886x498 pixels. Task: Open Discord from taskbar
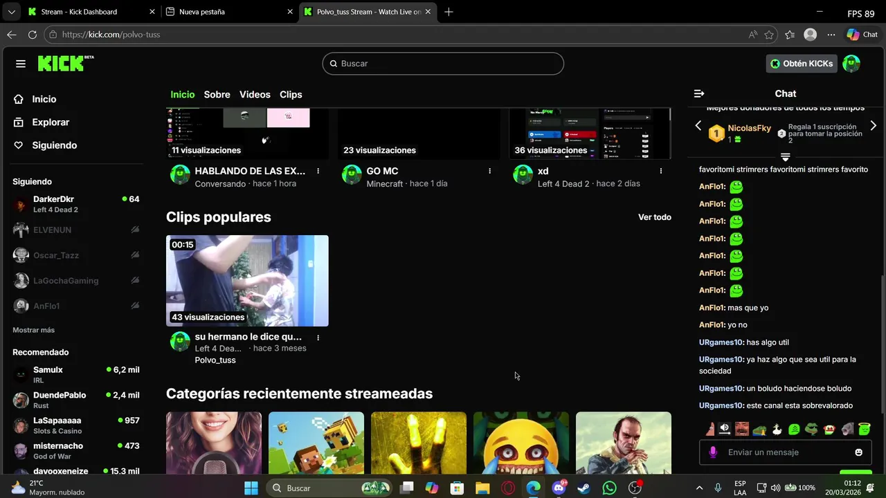coord(559,488)
